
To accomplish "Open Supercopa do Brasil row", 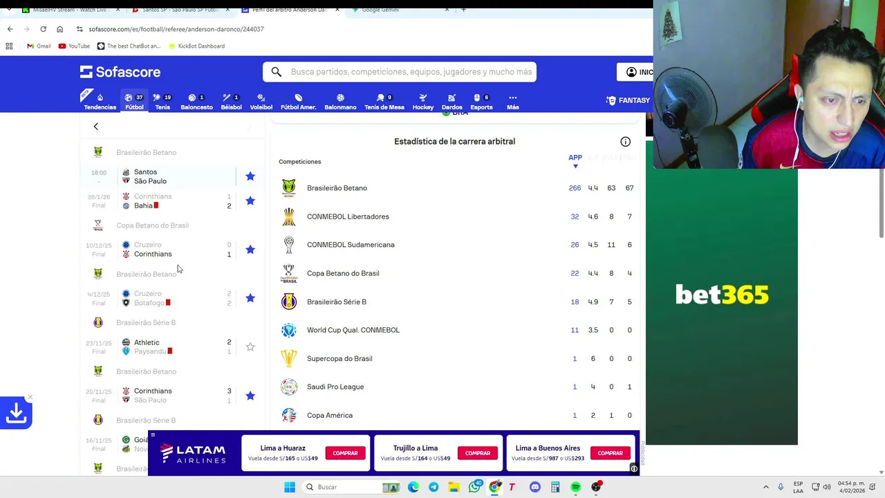I will [456, 358].
